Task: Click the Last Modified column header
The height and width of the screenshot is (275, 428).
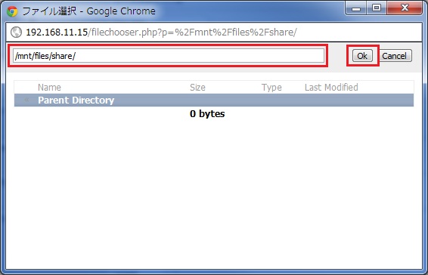Action: click(331, 88)
